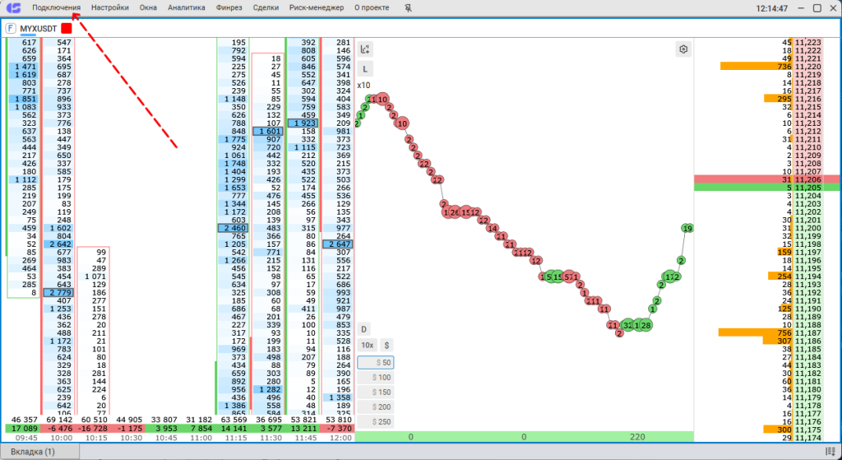
Task: Click order book price 11,216 with volume 295
Action: click(x=768, y=99)
